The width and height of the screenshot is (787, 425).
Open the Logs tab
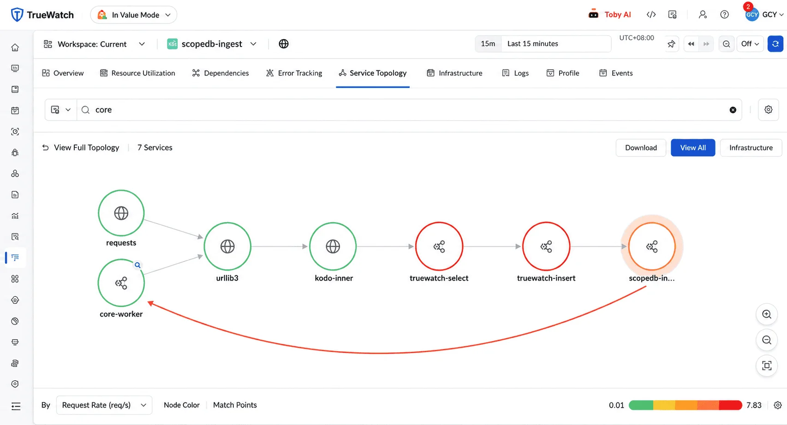pos(515,73)
